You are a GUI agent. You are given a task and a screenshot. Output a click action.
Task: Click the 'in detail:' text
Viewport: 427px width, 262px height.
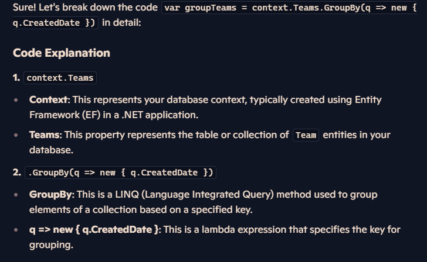pos(122,23)
